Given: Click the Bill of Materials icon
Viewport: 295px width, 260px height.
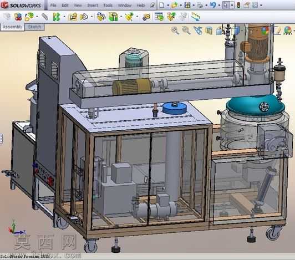Looking at the screenshot, I should point(159,17).
